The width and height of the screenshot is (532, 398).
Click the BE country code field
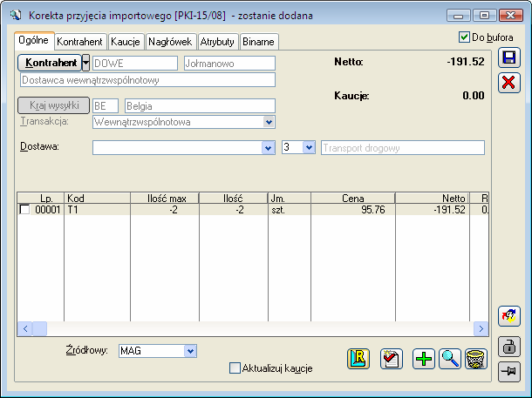(x=106, y=106)
